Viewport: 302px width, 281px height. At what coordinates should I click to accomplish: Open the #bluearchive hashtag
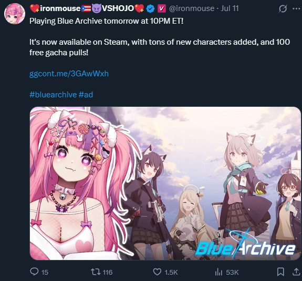point(53,95)
